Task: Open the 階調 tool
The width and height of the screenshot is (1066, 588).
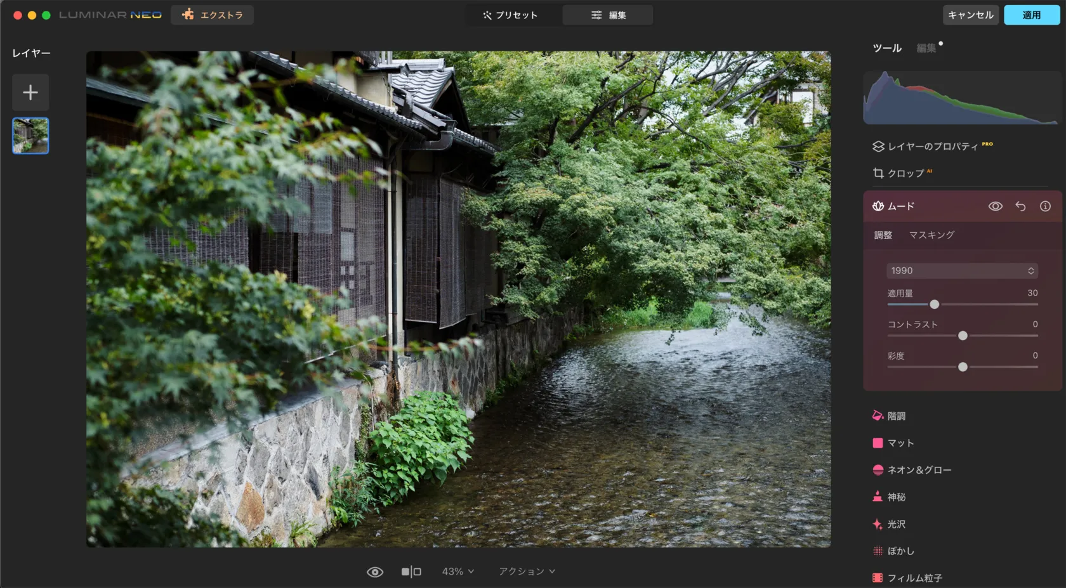Action: pyautogui.click(x=896, y=416)
